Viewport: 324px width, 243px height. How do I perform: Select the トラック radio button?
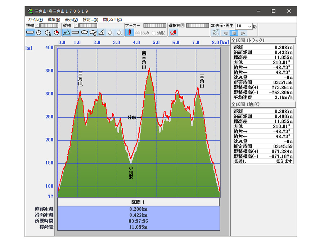pyautogui.click(x=138, y=33)
